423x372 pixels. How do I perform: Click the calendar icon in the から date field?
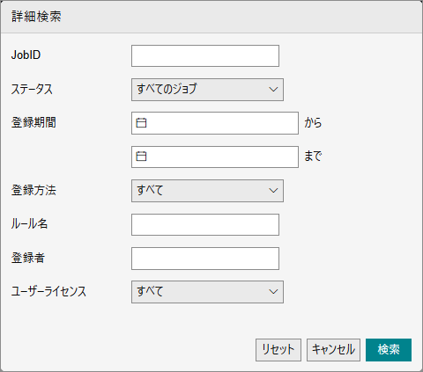[x=141, y=123]
